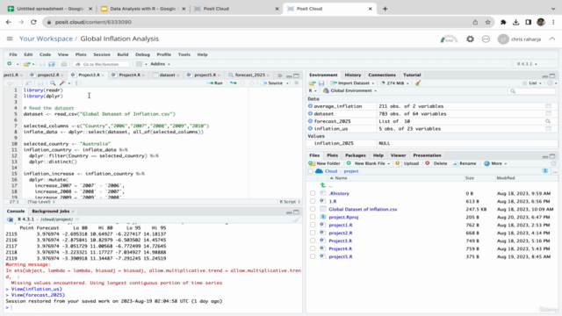This screenshot has width=562, height=316.
Task: Click the new file icon in main toolbar
Action: (x=10, y=64)
